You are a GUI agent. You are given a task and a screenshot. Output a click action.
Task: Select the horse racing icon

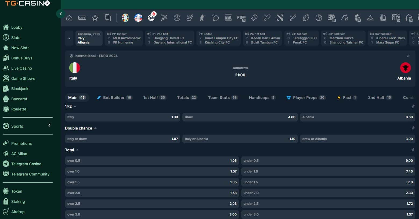click(345, 18)
